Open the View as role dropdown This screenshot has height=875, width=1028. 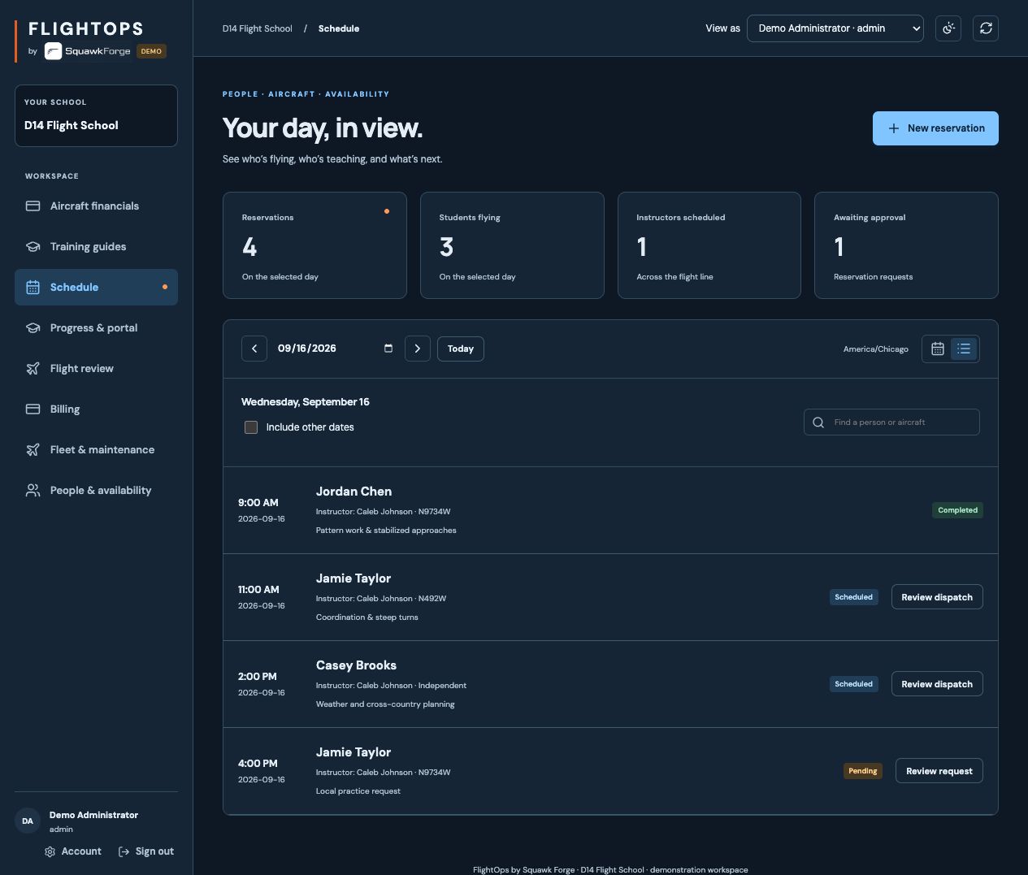835,28
